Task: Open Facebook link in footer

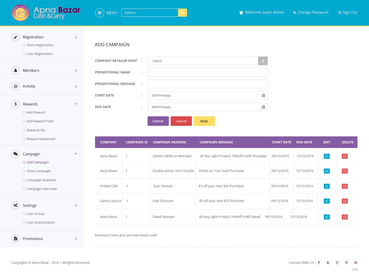Action: (x=319, y=263)
